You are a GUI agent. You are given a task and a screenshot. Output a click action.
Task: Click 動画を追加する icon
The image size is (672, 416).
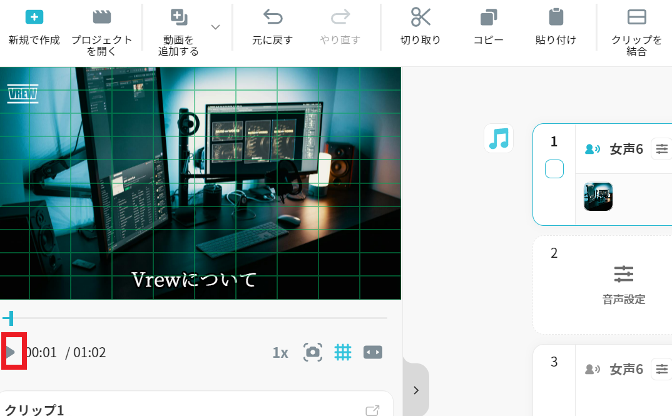click(179, 17)
